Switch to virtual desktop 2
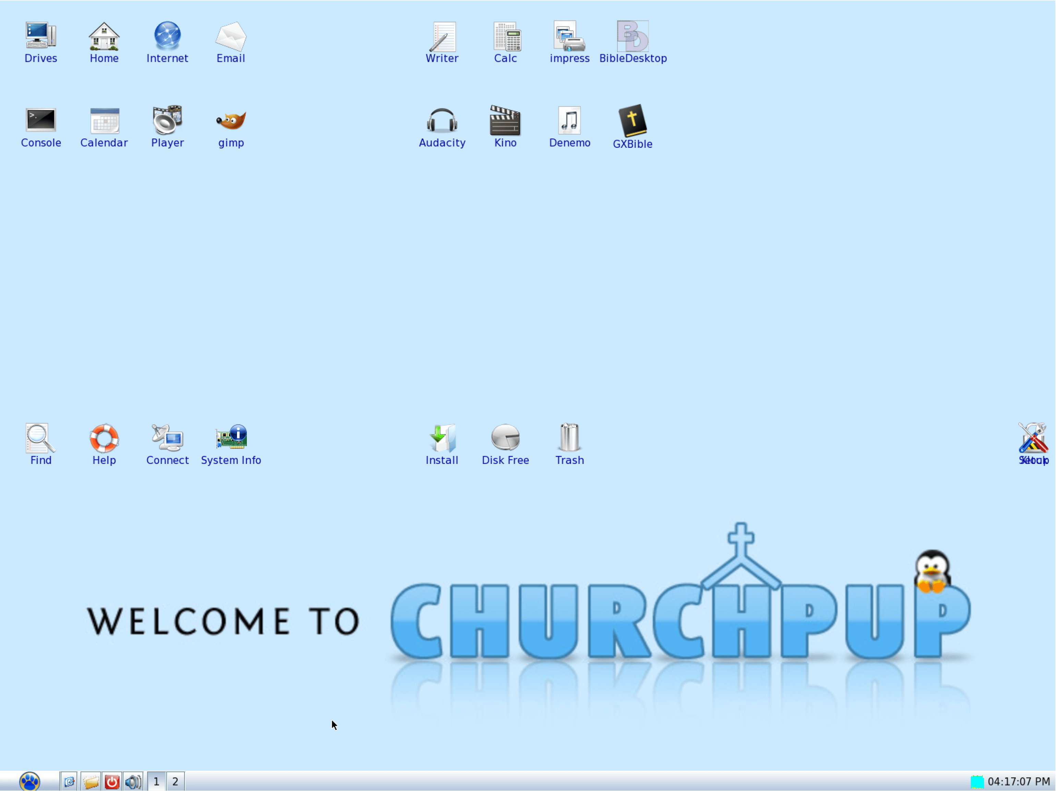 coord(175,781)
